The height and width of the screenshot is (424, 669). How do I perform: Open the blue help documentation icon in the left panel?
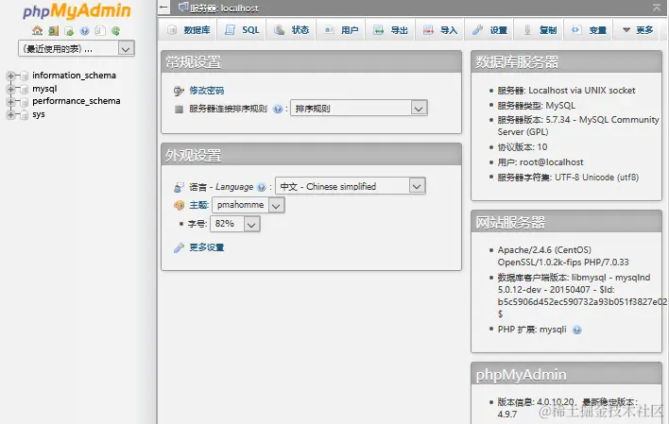(84, 31)
